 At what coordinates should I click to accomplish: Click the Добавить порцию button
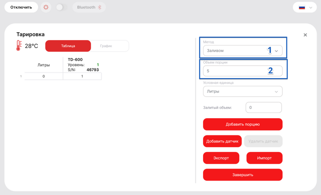point(243,125)
